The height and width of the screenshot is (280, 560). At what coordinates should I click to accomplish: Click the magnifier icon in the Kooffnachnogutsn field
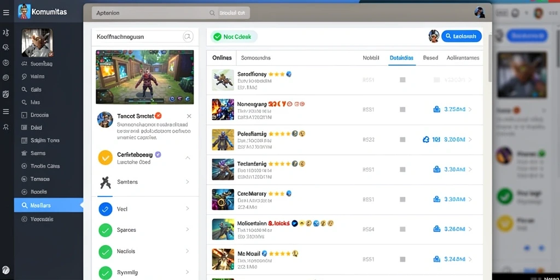pos(188,37)
